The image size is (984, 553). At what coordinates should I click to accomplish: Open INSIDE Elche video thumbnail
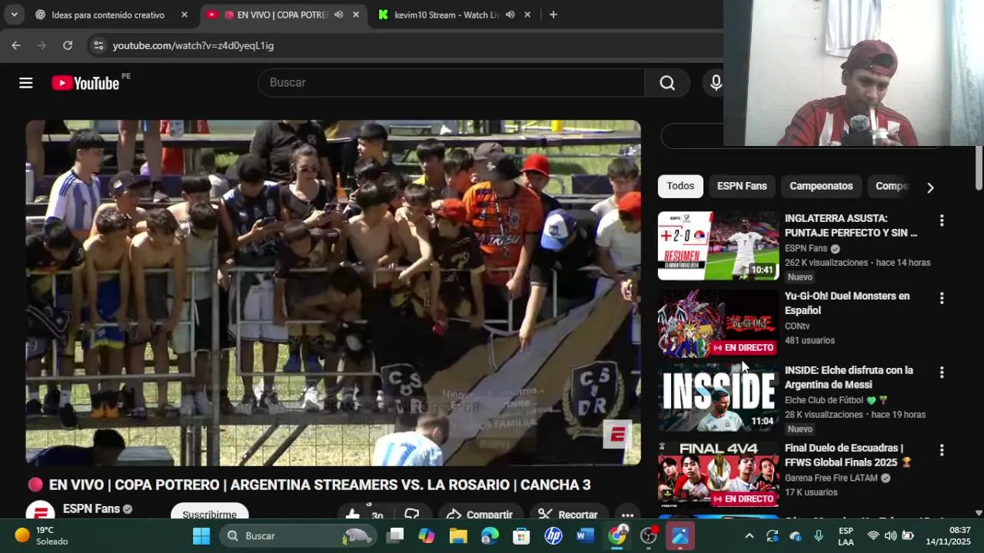[718, 398]
